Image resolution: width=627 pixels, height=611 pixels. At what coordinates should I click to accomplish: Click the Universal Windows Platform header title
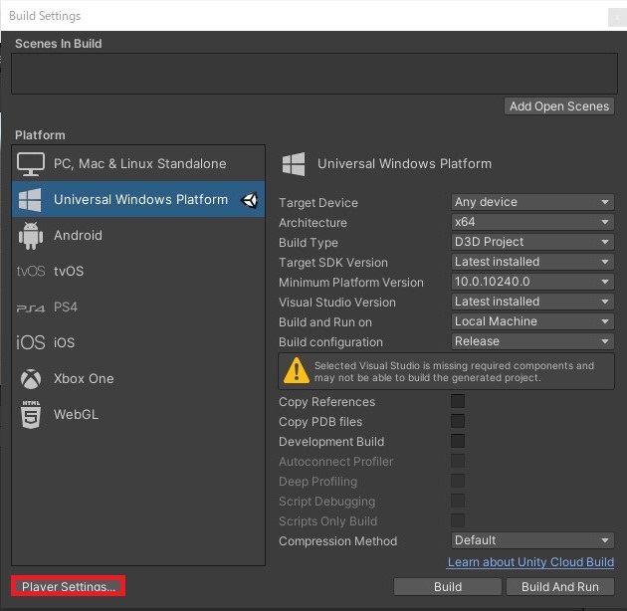[404, 164]
